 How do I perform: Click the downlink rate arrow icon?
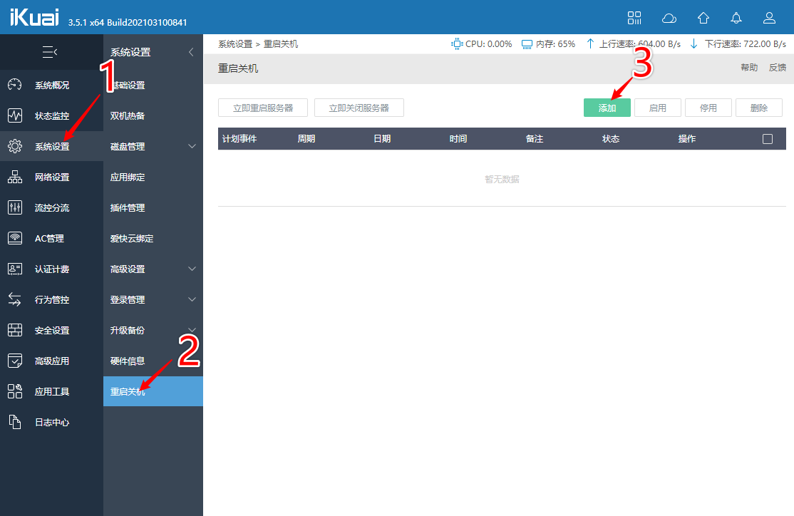694,44
